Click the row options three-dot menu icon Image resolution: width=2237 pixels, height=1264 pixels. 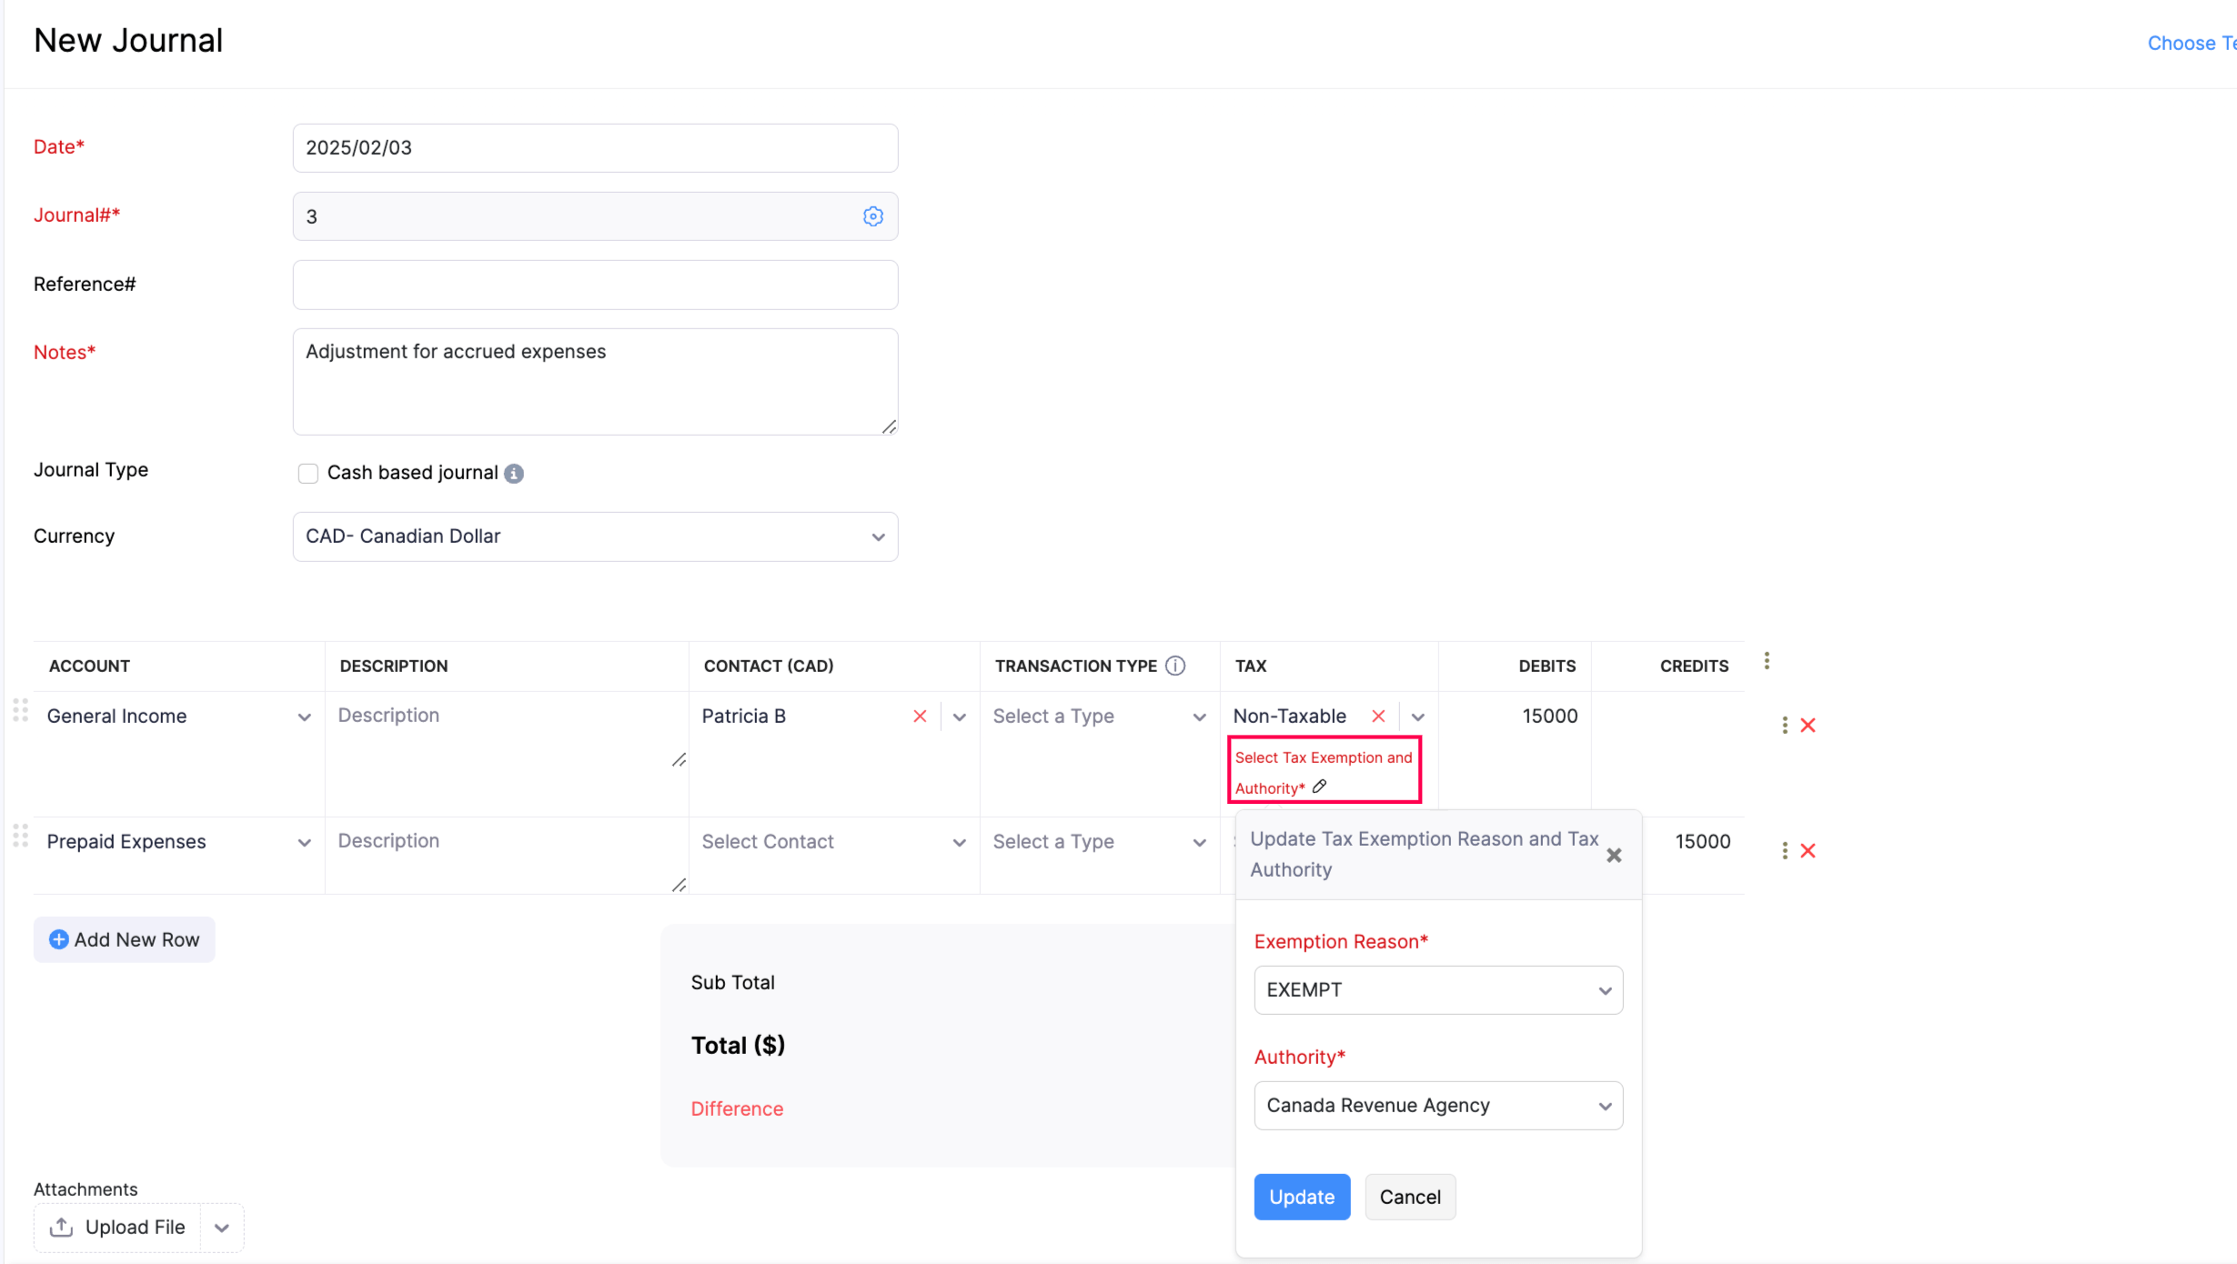[1779, 725]
